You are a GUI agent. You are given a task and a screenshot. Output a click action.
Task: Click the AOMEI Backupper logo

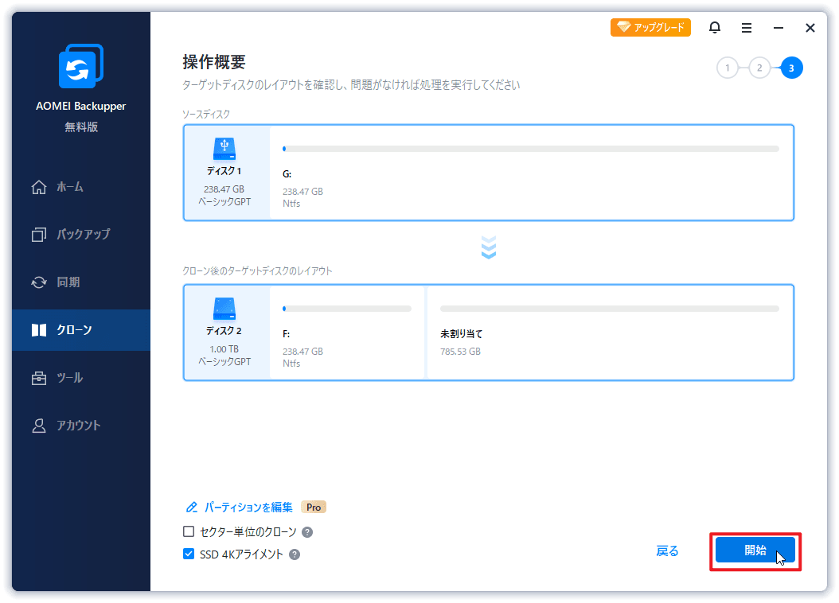pos(80,67)
